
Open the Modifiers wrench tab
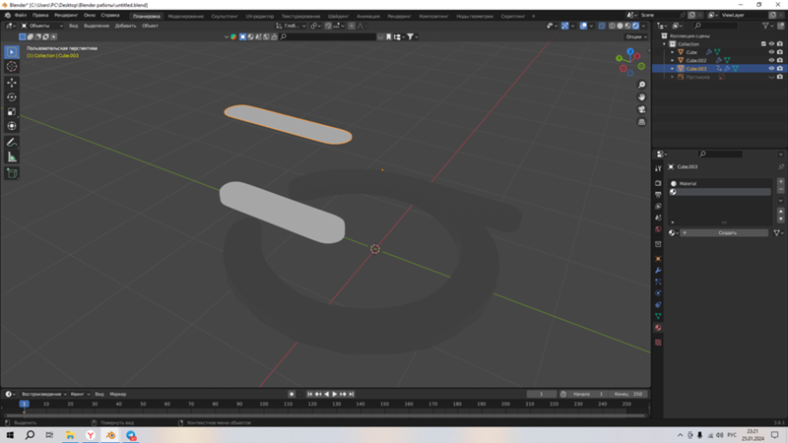658,270
